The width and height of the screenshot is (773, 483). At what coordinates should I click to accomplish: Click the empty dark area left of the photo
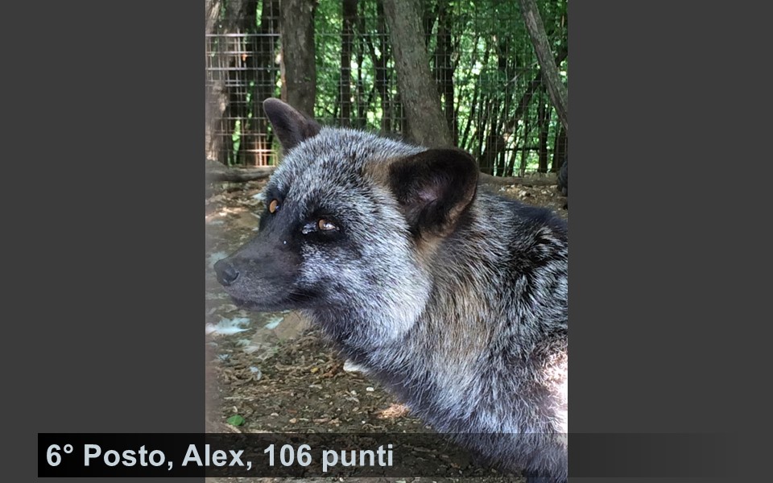102,217
